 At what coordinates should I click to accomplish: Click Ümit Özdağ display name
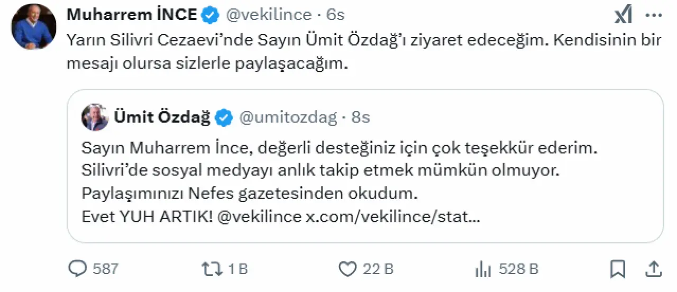coord(162,117)
